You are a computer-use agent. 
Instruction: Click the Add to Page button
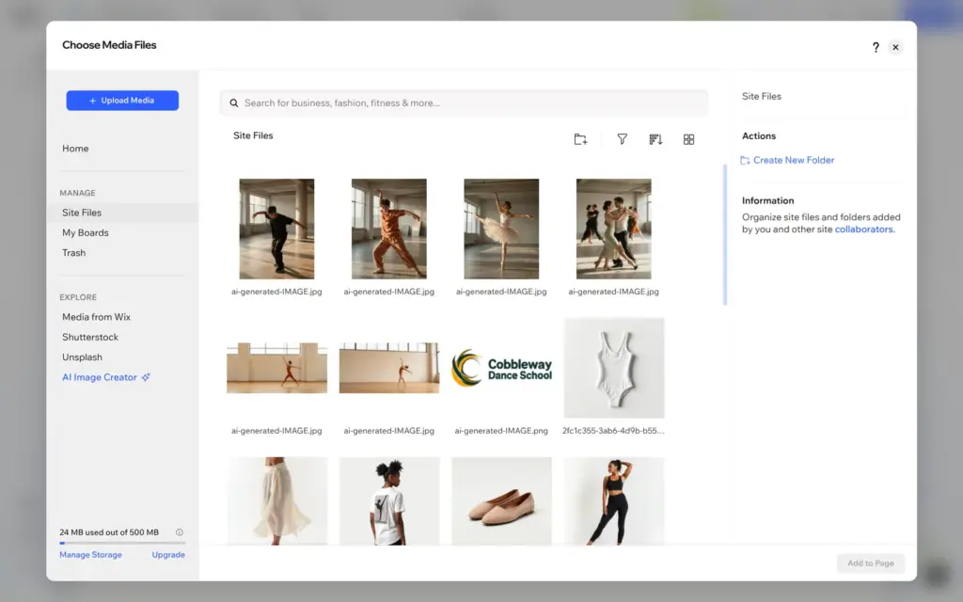tap(870, 563)
